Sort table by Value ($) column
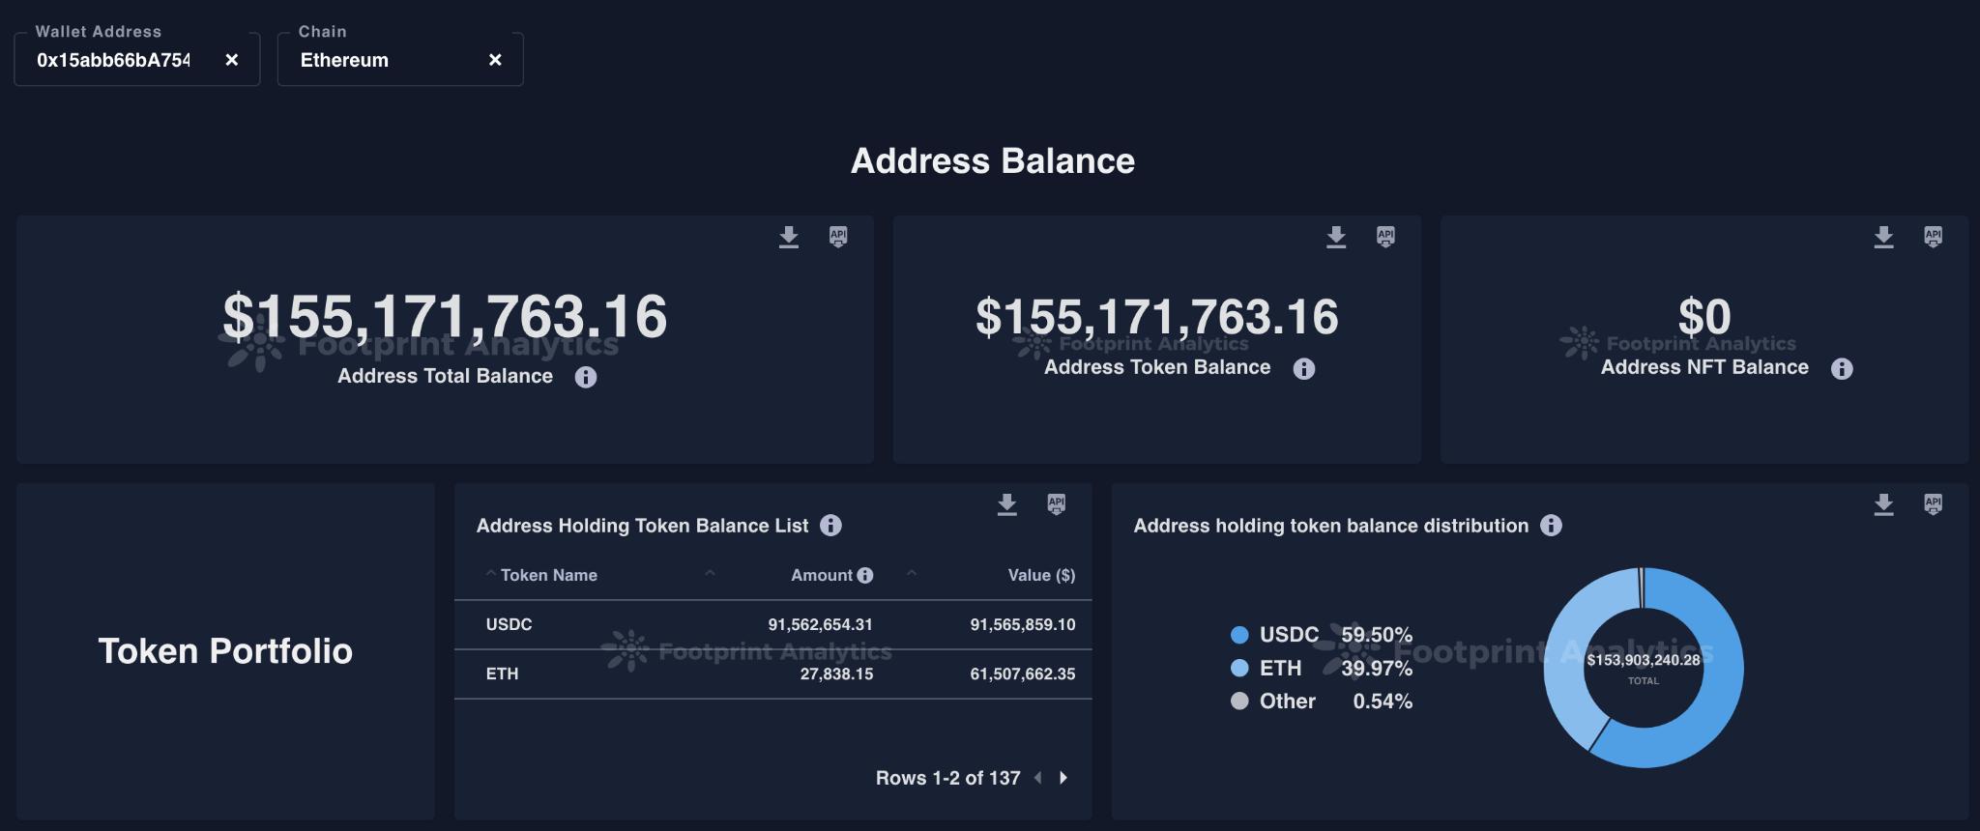 [x=1040, y=576]
